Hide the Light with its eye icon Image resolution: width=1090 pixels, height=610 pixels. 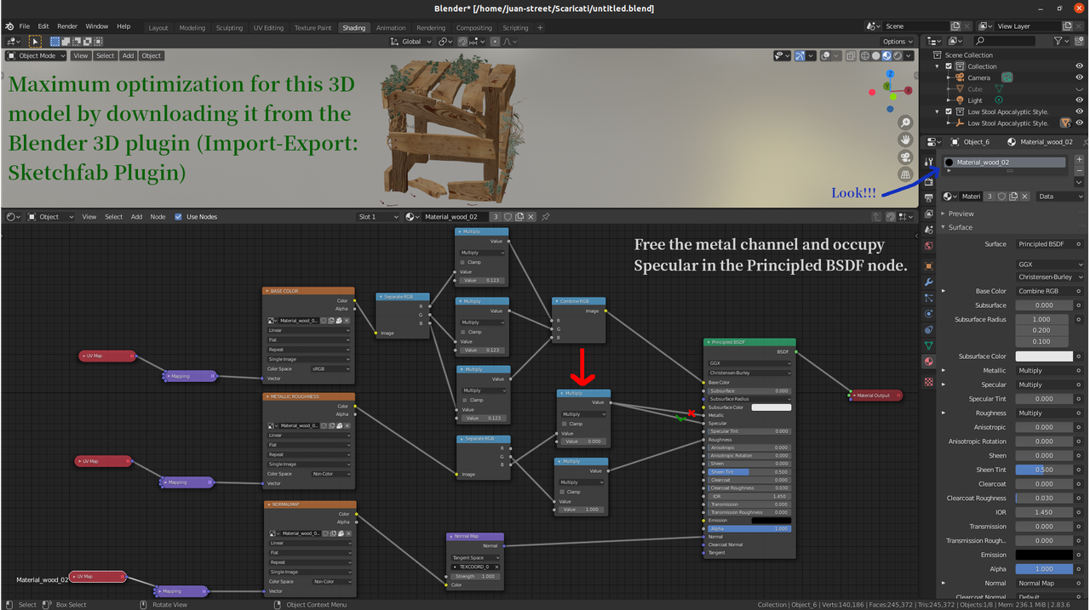1080,100
